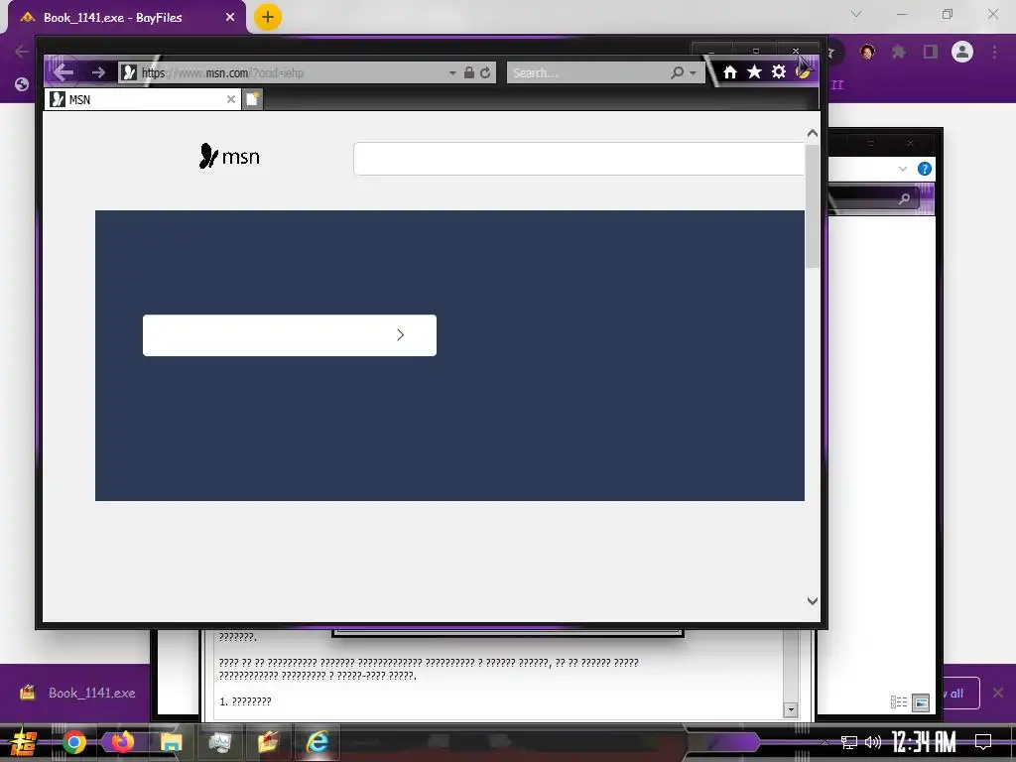Click the scroll up arrow on MSN page
The image size is (1016, 762).
tap(812, 134)
